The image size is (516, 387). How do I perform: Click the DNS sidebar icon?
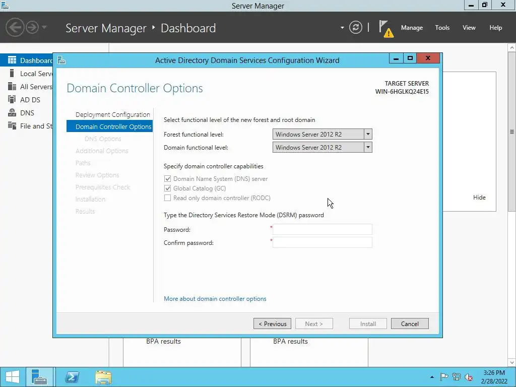click(x=12, y=112)
